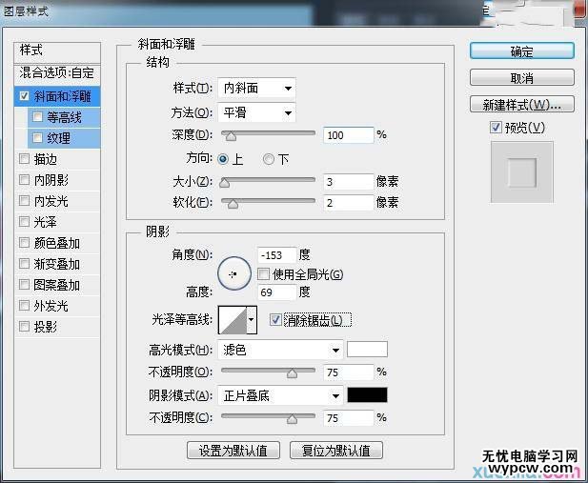Select 混合选项:自定 entry
The image size is (588, 483).
[x=57, y=73]
